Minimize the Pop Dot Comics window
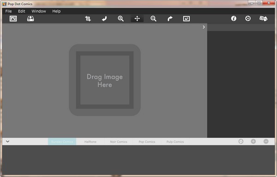277x177 pixels. pos(252,3)
